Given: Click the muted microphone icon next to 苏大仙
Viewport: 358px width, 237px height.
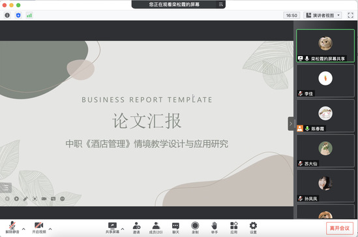Looking at the screenshot, I should click(x=300, y=163).
